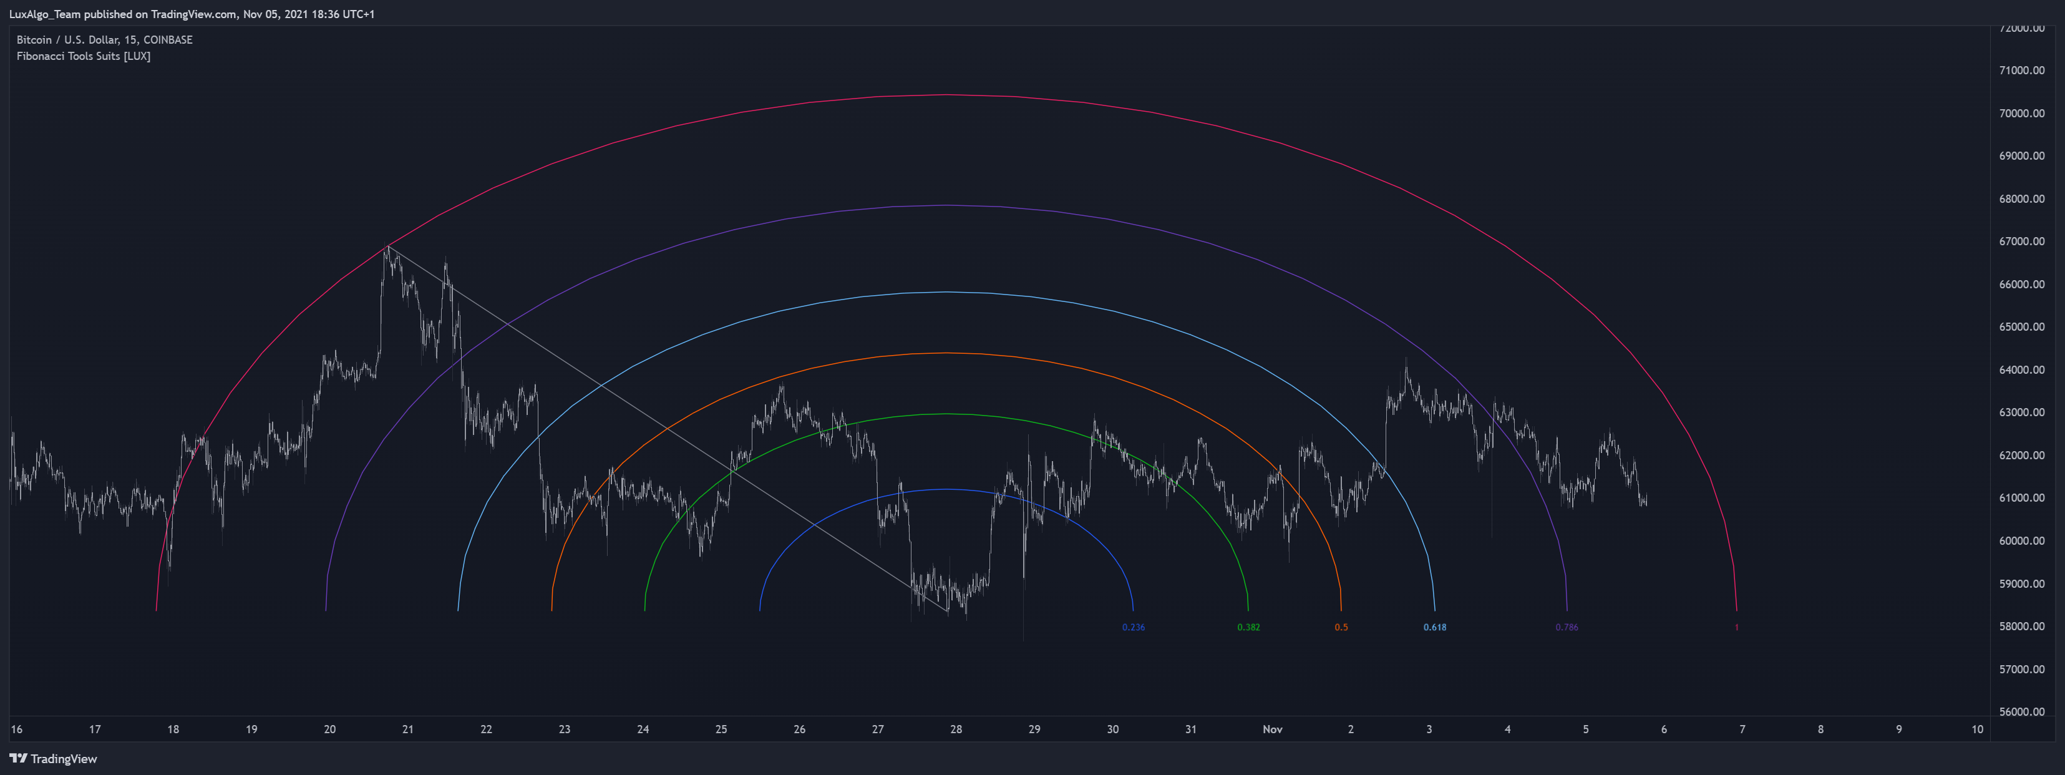Click the pink 1 arc label
This screenshot has height=775, width=2065.
(1736, 626)
